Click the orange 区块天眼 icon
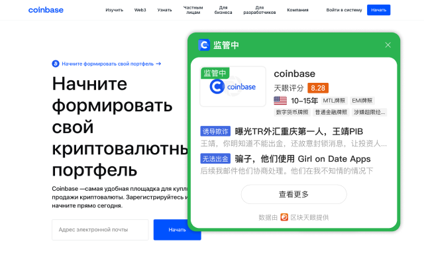Screen dimensions: 424x265 [284, 217]
